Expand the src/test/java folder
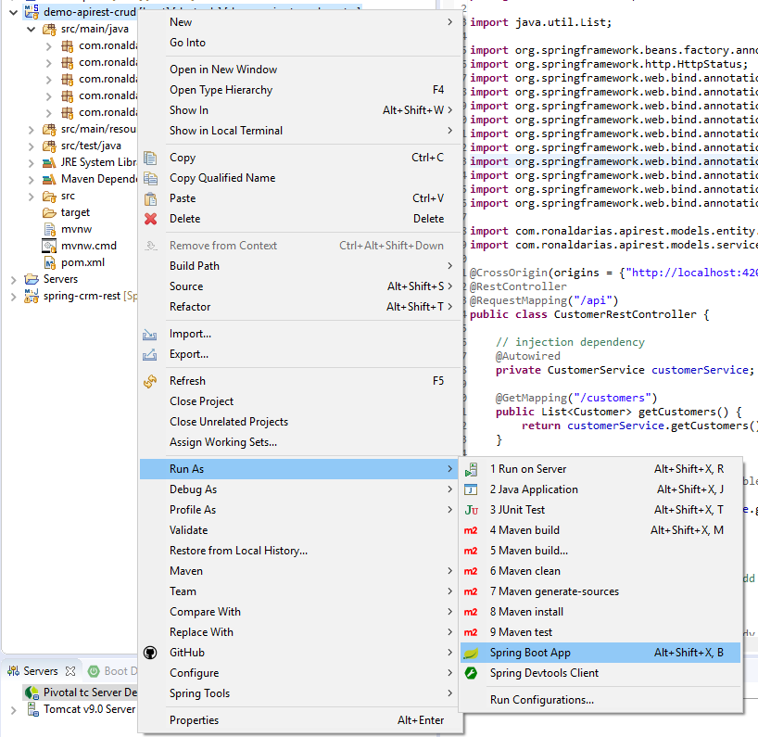The image size is (758, 737). [x=31, y=146]
